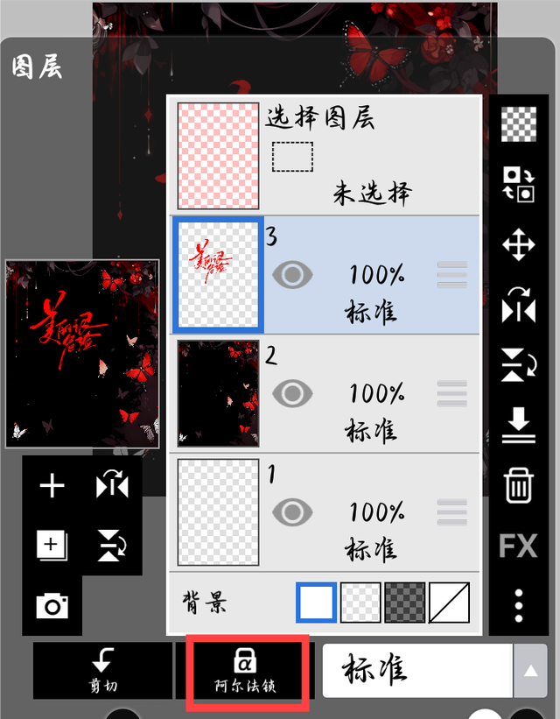Toggle the 阿尔法锁 alpha lock
Image resolution: width=560 pixels, height=719 pixels.
point(245,670)
